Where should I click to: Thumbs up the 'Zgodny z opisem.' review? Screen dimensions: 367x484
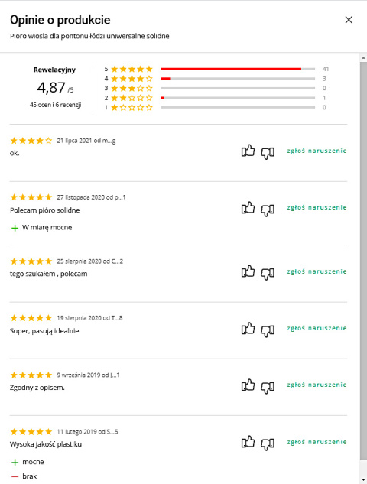click(x=248, y=385)
